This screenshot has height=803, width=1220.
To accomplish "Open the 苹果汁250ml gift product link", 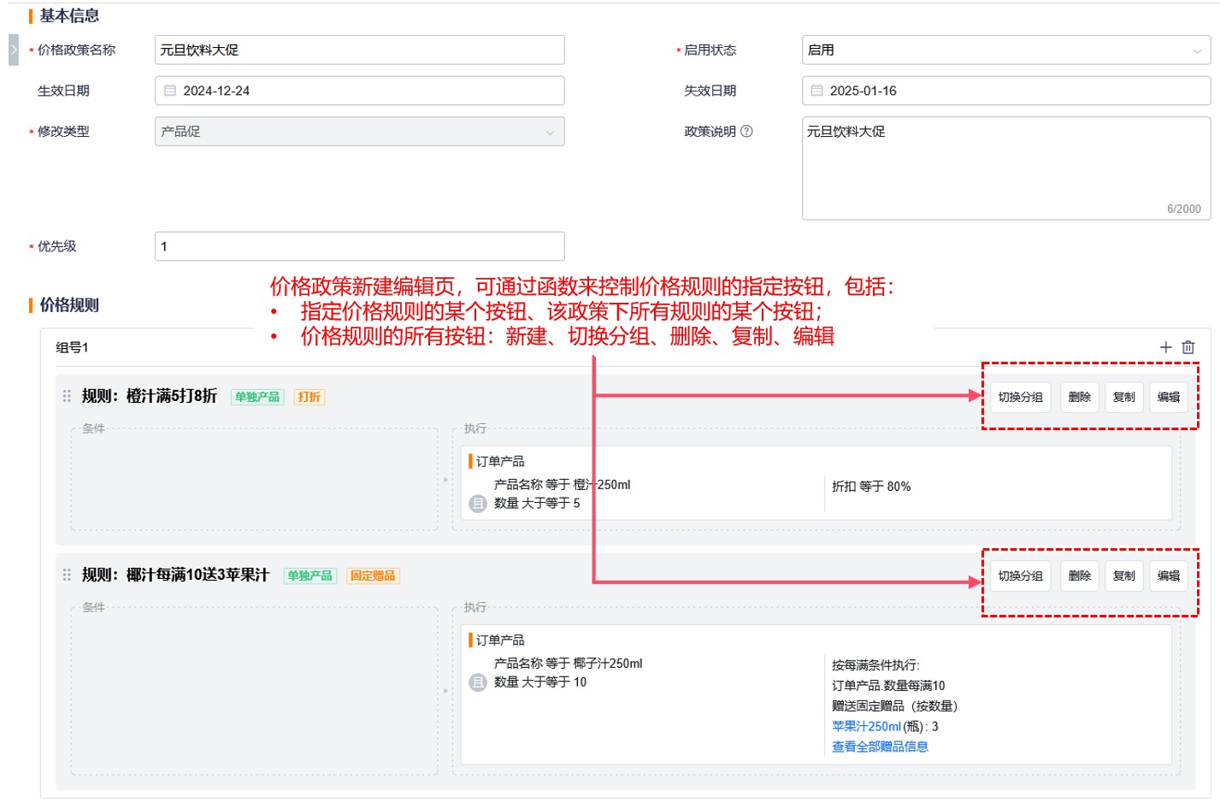I will click(x=866, y=726).
